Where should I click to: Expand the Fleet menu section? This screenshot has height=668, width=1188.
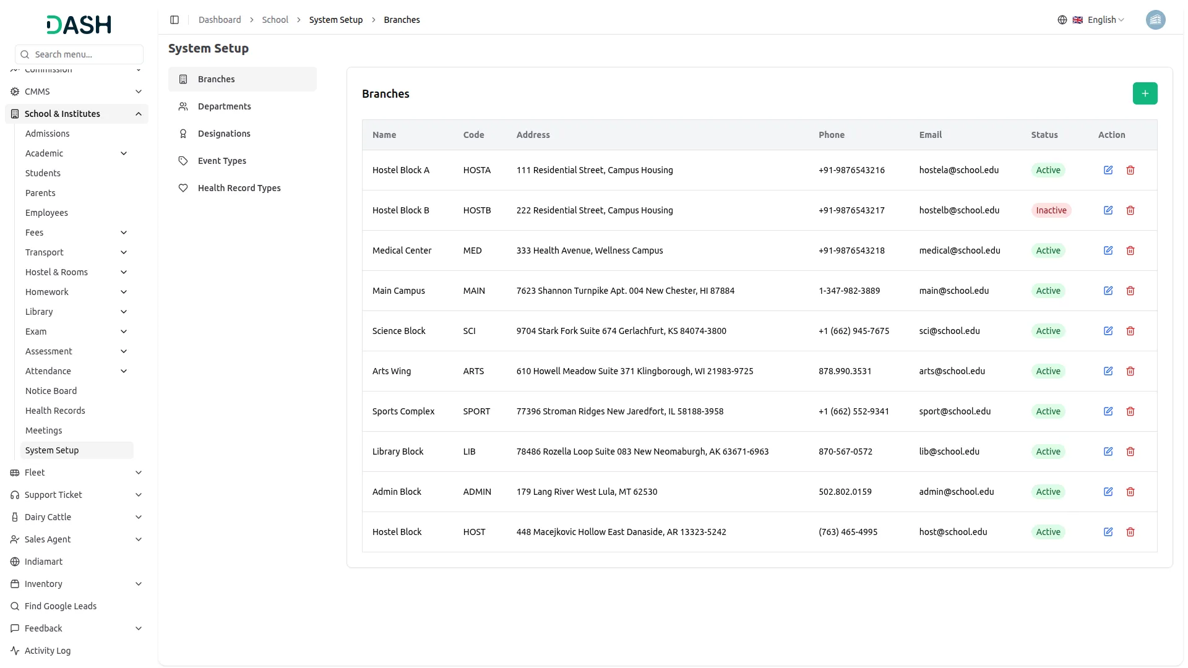(139, 473)
